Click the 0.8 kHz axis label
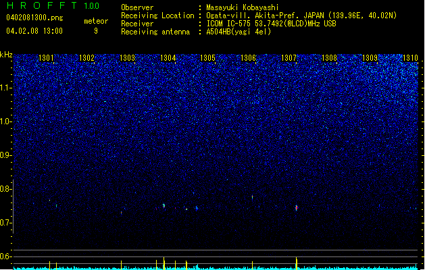 pyautogui.click(x=6, y=189)
